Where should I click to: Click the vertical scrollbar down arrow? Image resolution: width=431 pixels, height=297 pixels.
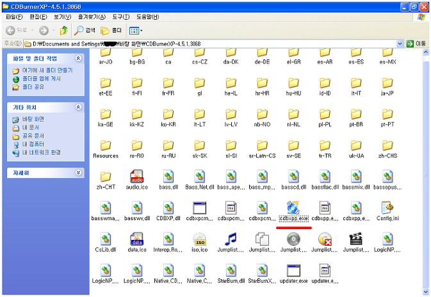[425, 291]
